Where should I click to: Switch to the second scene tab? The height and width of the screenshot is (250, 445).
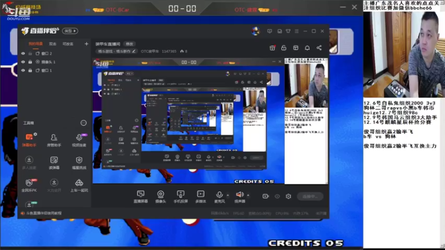pos(52,44)
